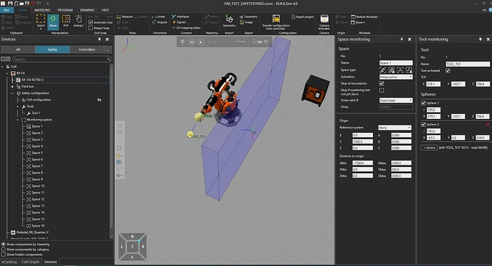
Task: Import Geometry from the ribbon
Action: (229, 21)
